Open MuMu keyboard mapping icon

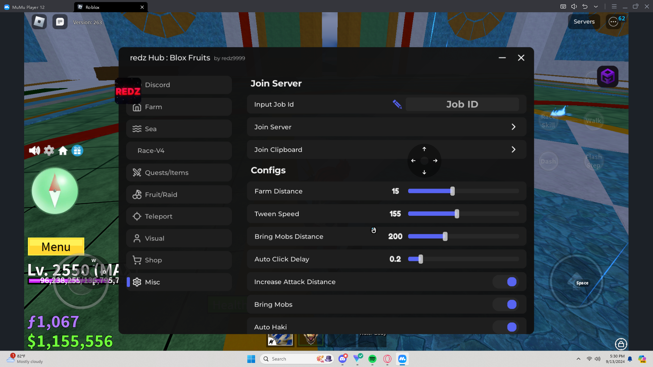click(563, 6)
